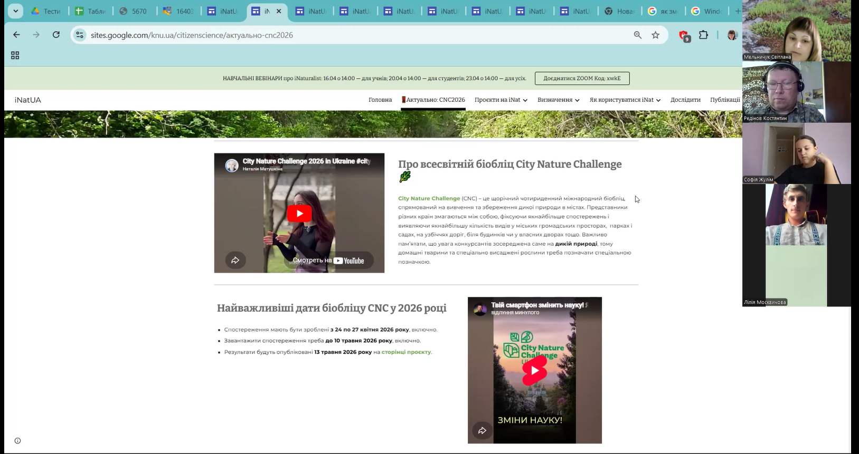The height and width of the screenshot is (454, 859).
Task: Play the 'Твій смартфон змінить науку' short
Action: tap(534, 370)
